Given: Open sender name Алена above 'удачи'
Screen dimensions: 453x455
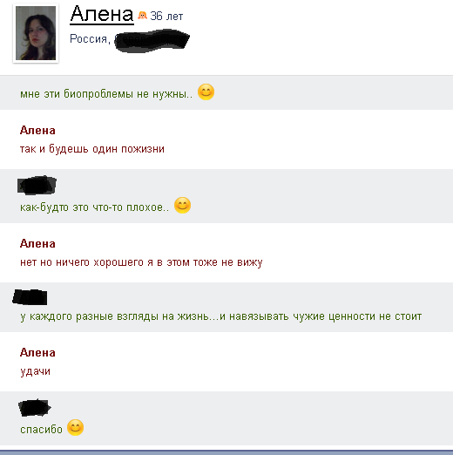Looking at the screenshot, I should pyautogui.click(x=37, y=353).
